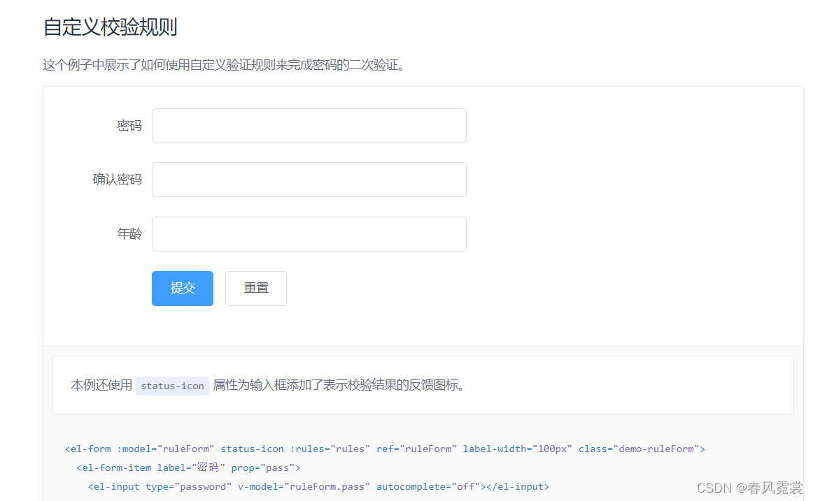Click the 密码 password input field
The width and height of the screenshot is (813, 501).
tap(309, 126)
